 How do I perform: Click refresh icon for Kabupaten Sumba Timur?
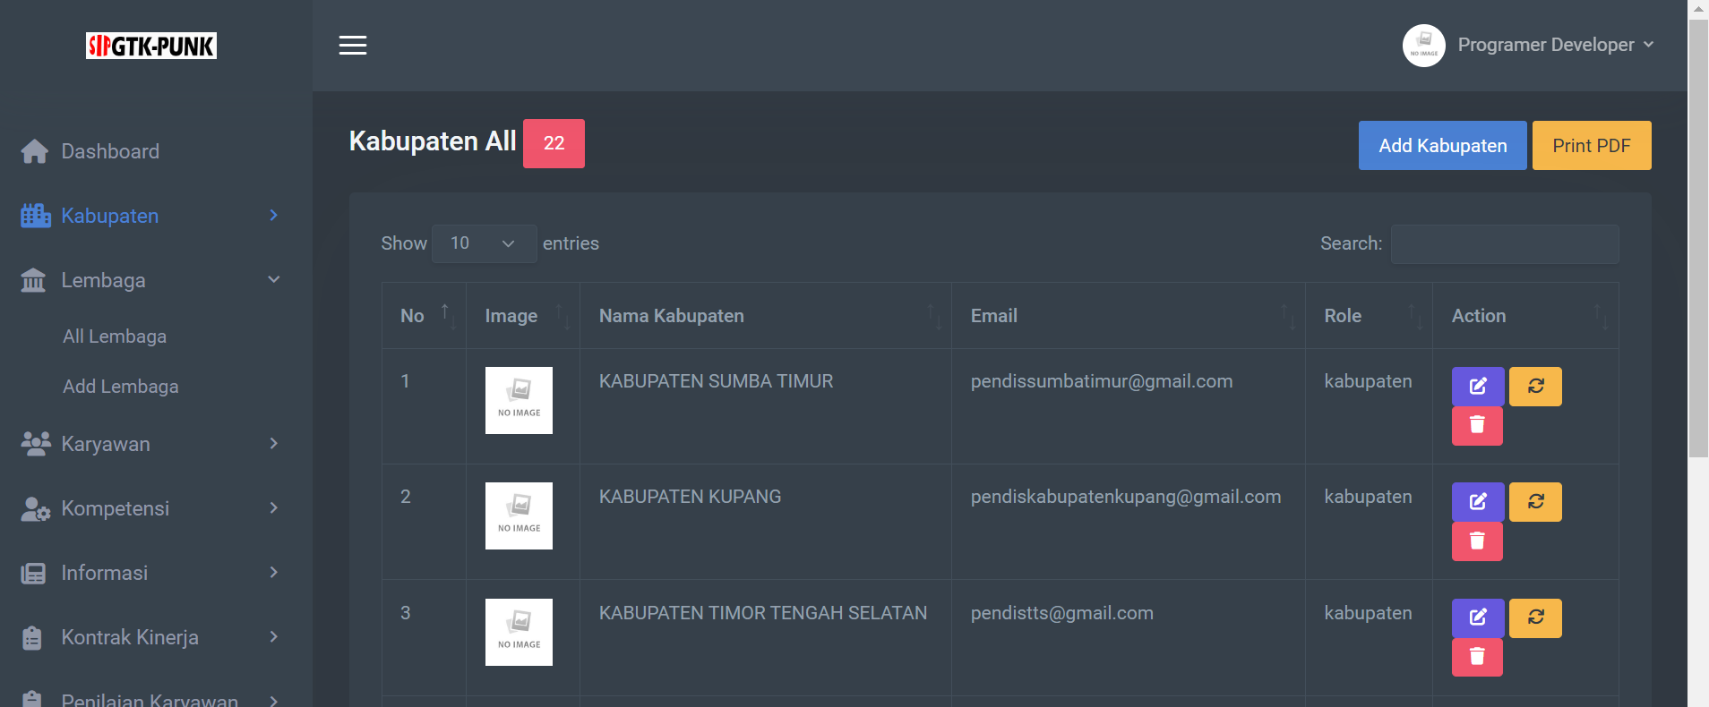1535,387
